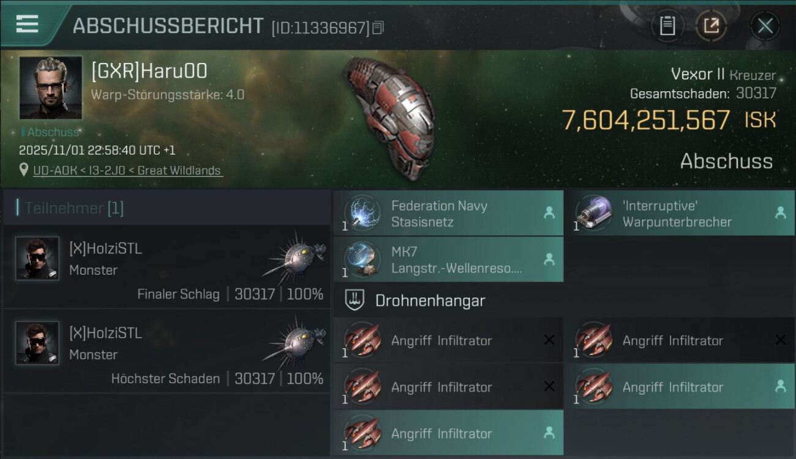Image resolution: width=796 pixels, height=459 pixels.
Task: Tap the person icon on the Warpunterbrecher row
Action: tap(780, 213)
